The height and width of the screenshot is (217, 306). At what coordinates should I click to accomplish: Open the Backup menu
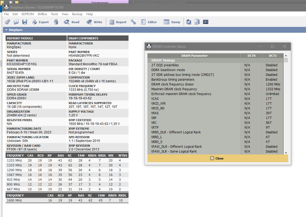point(77,14)
